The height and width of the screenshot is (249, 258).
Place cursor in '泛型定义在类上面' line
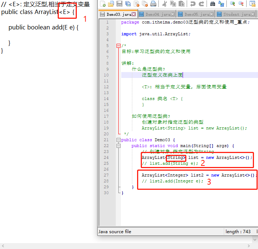coord(162,75)
